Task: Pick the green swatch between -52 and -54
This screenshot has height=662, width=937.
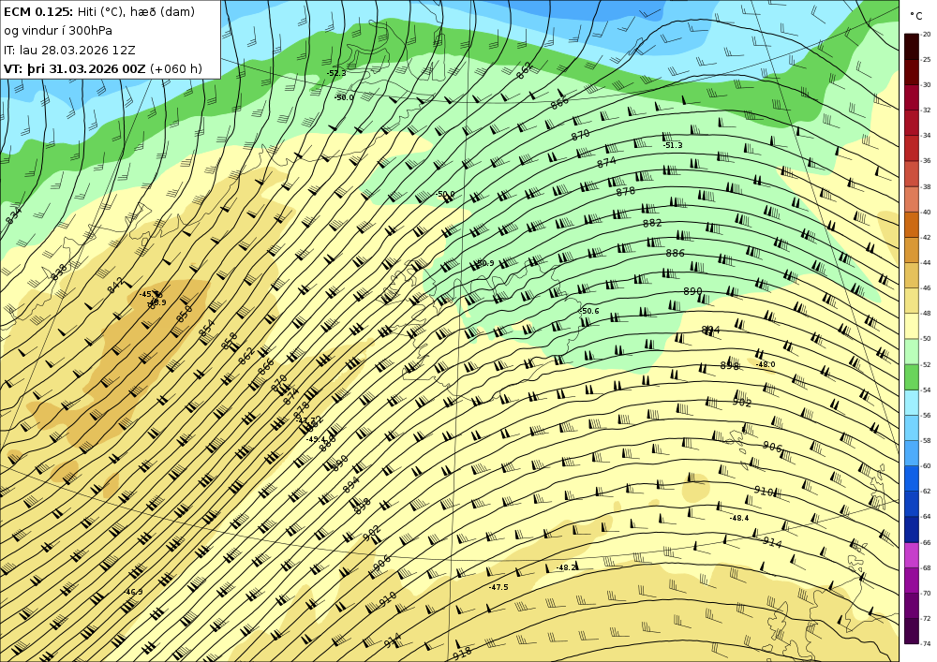Action: (912, 377)
